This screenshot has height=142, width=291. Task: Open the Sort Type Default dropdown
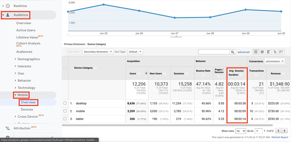(135, 52)
